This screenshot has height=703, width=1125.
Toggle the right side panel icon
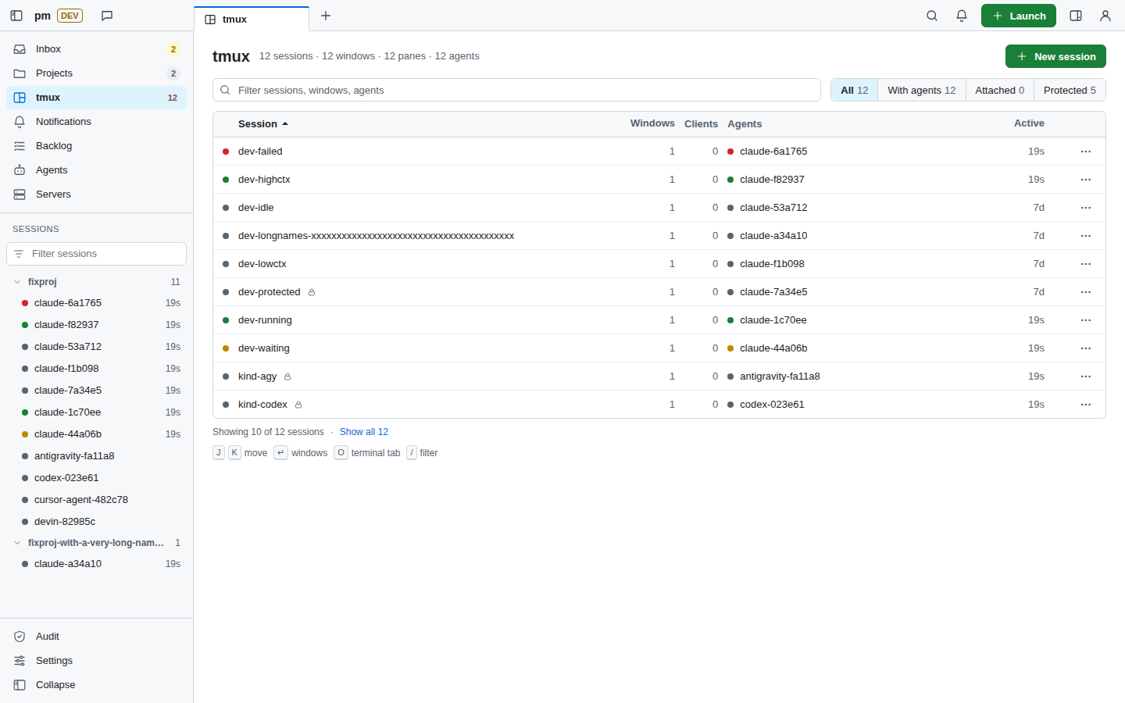(x=1076, y=16)
